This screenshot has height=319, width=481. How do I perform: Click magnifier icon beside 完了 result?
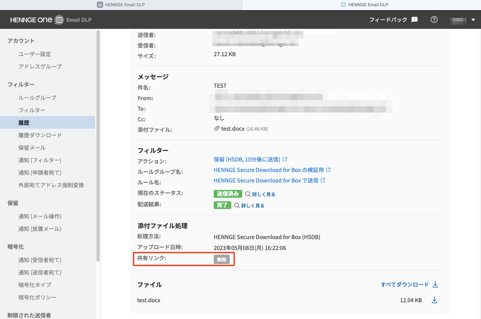(x=237, y=205)
